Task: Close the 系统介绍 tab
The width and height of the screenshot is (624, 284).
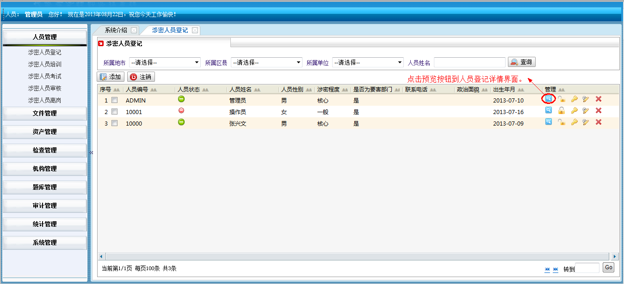Action: point(134,30)
